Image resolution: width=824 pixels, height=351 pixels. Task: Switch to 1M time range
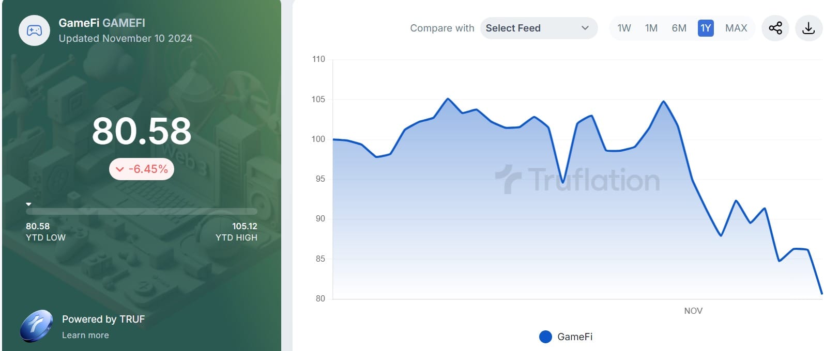coord(651,28)
